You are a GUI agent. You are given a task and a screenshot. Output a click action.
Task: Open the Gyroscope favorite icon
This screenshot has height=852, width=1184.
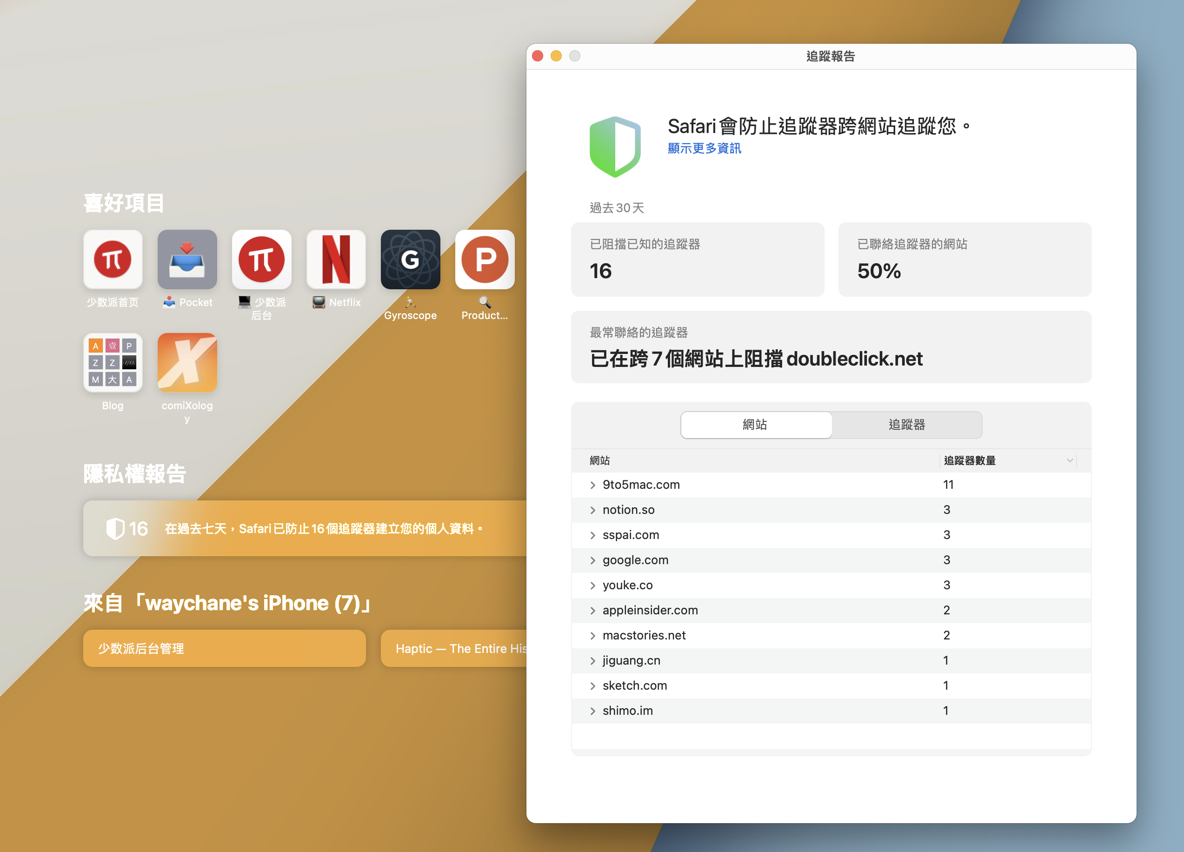tap(410, 260)
